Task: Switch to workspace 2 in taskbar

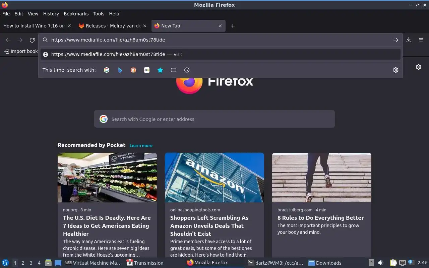Action: tap(23, 263)
